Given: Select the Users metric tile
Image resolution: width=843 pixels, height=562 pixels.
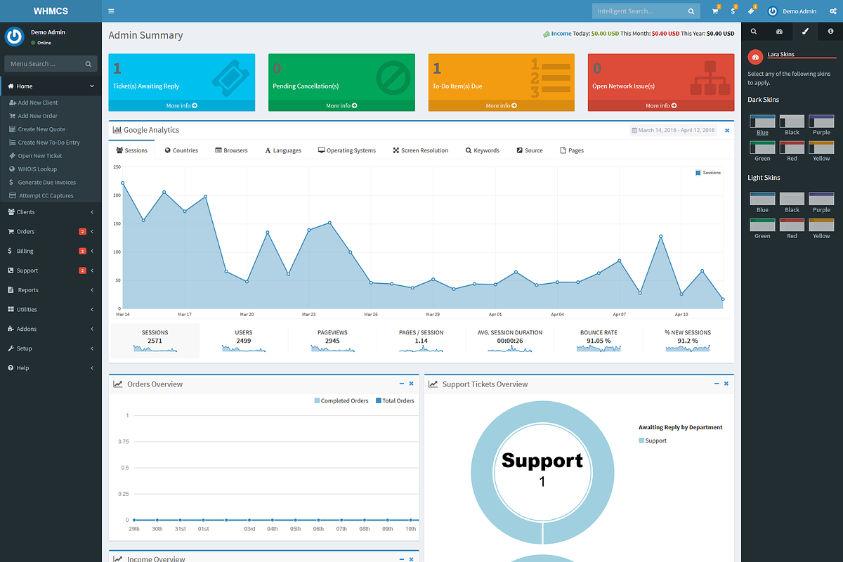Looking at the screenshot, I should point(244,341).
